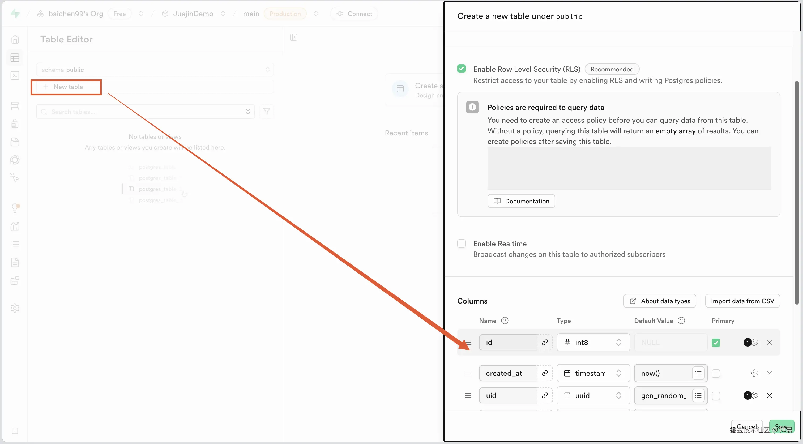Click the Table Editor sidebar icon
Viewport: 803px width, 444px height.
pos(15,58)
